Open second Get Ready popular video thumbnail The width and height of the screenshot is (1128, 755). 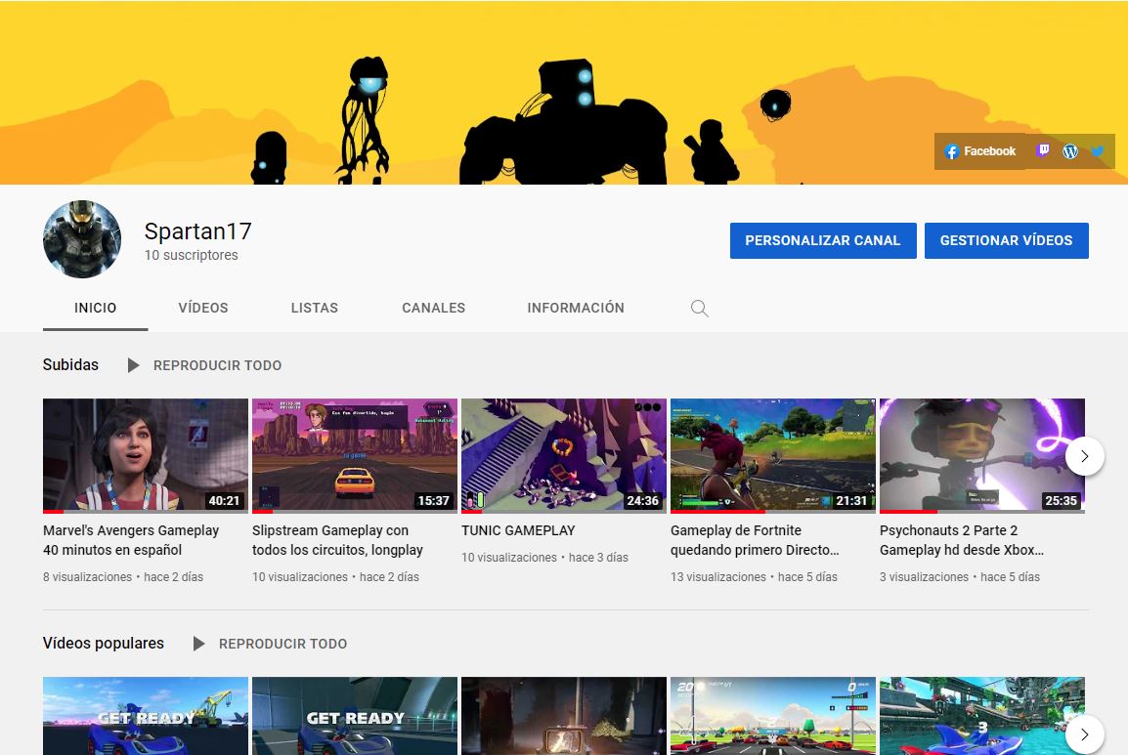(x=355, y=716)
